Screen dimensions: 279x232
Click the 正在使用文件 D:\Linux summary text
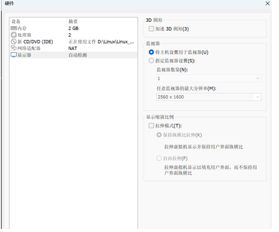[x=101, y=42]
